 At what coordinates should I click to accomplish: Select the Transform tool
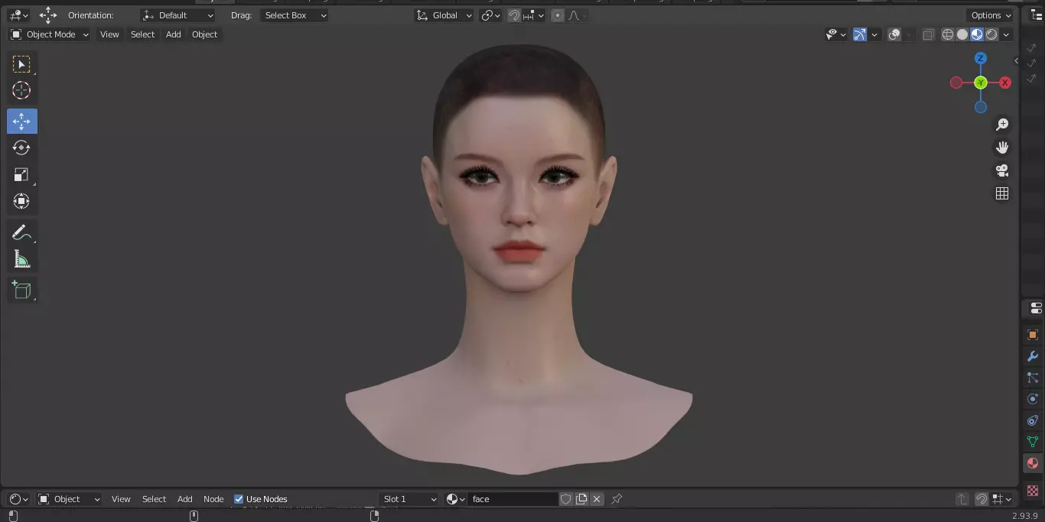click(21, 202)
